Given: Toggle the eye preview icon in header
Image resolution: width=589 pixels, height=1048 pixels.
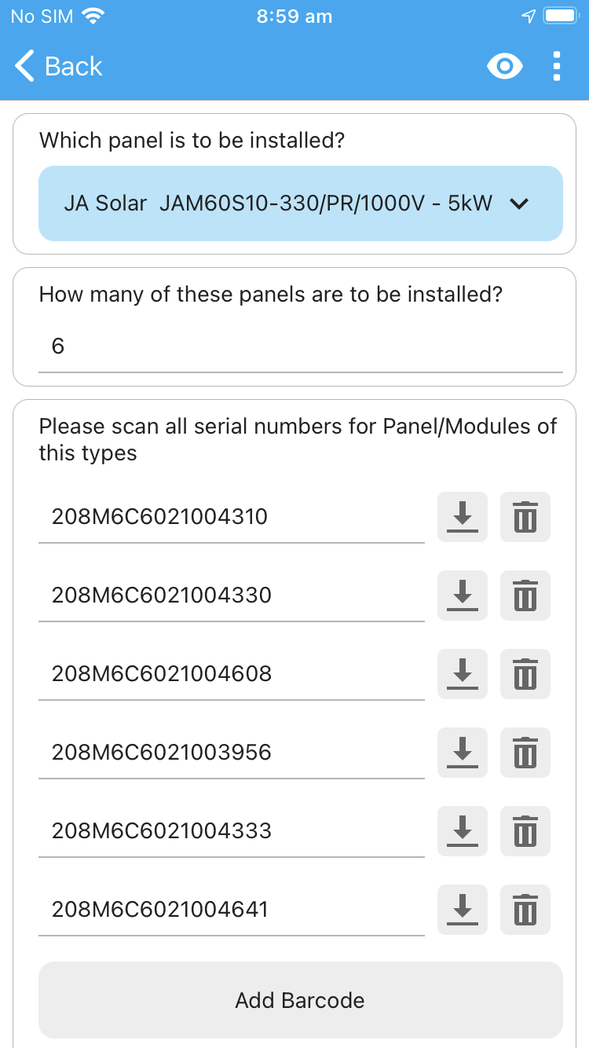Looking at the screenshot, I should [504, 67].
